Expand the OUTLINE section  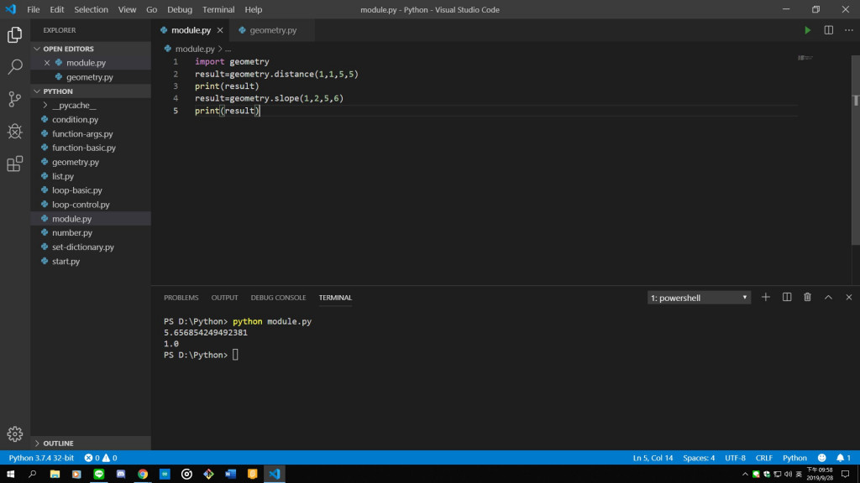(91, 443)
